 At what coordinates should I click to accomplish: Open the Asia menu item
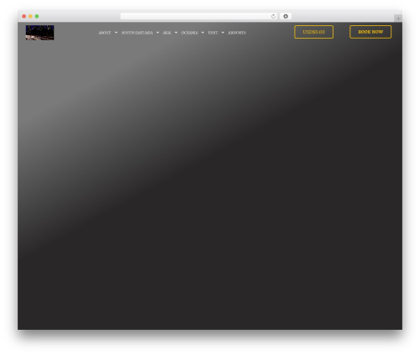pos(167,33)
